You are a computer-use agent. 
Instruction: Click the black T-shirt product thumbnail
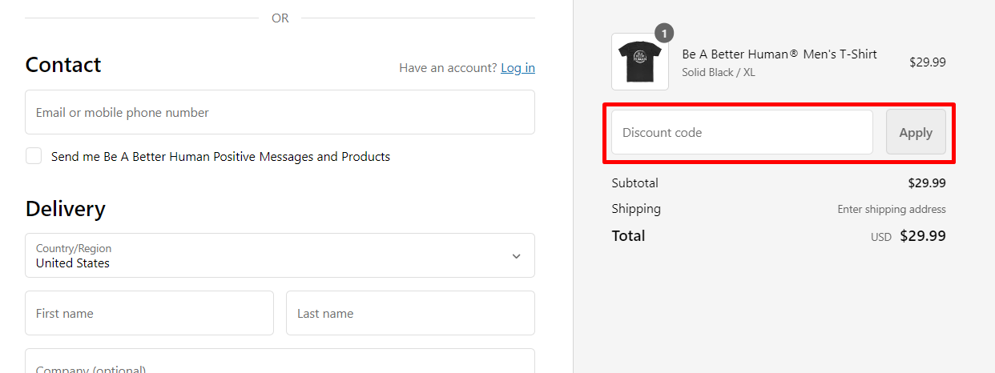click(x=640, y=62)
